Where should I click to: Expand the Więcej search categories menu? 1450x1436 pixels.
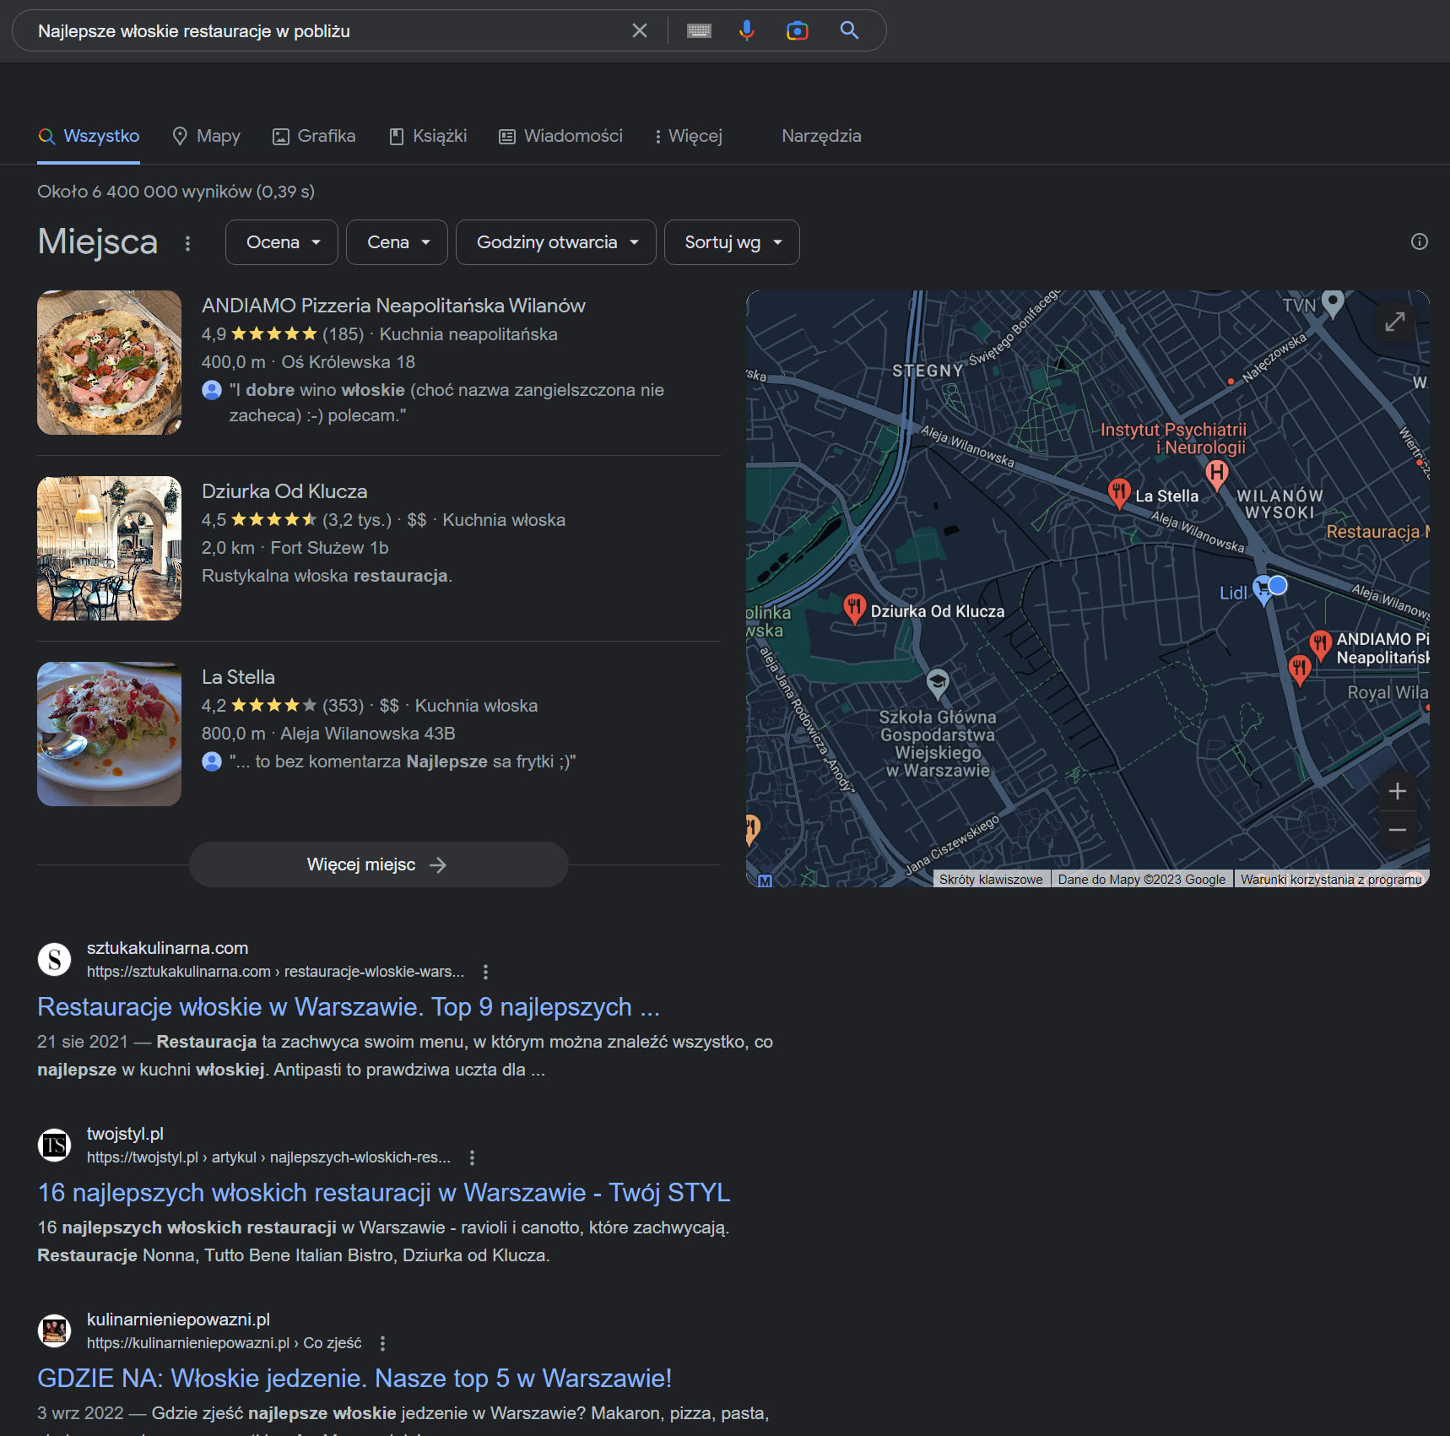689,136
